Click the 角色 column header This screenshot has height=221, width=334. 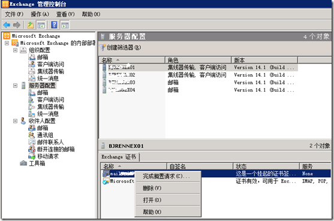click(198, 60)
